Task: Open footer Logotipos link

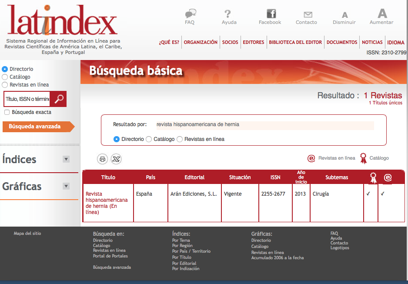Action: [340, 248]
